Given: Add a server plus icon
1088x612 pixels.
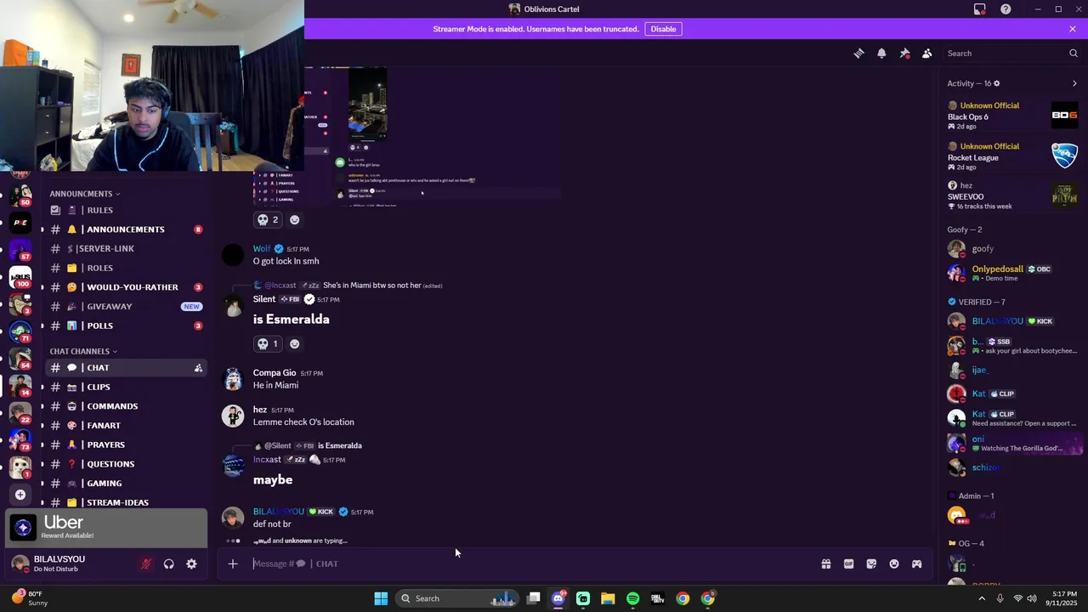Looking at the screenshot, I should (20, 495).
